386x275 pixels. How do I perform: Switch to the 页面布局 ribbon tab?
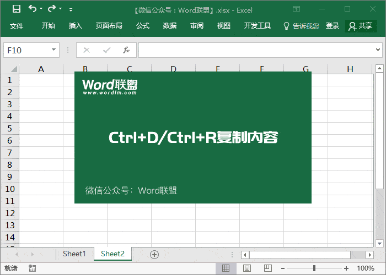coord(109,26)
